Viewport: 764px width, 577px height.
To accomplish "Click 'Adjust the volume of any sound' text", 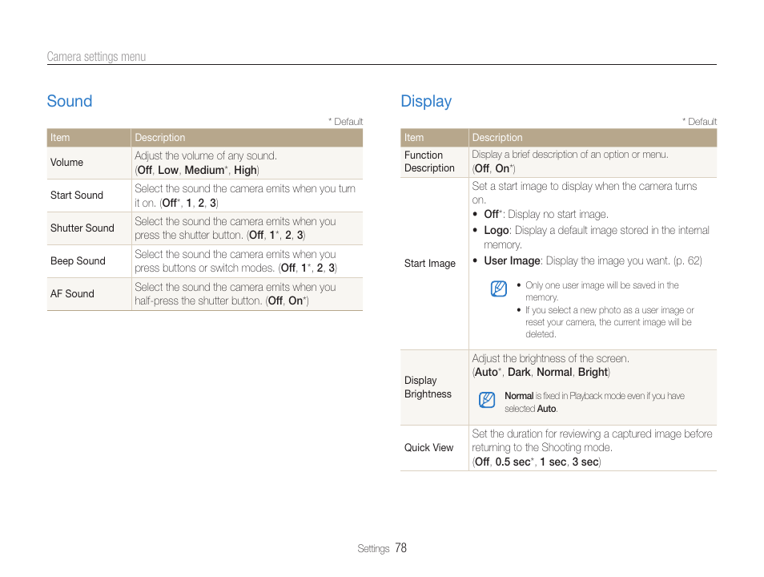I will click(206, 155).
